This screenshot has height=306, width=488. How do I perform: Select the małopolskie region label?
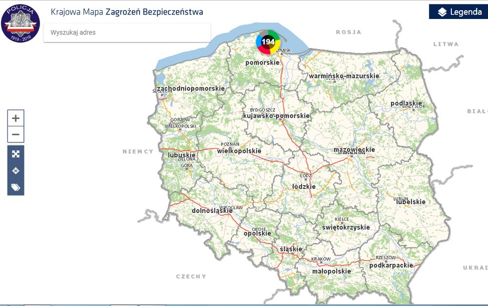tap(331, 271)
